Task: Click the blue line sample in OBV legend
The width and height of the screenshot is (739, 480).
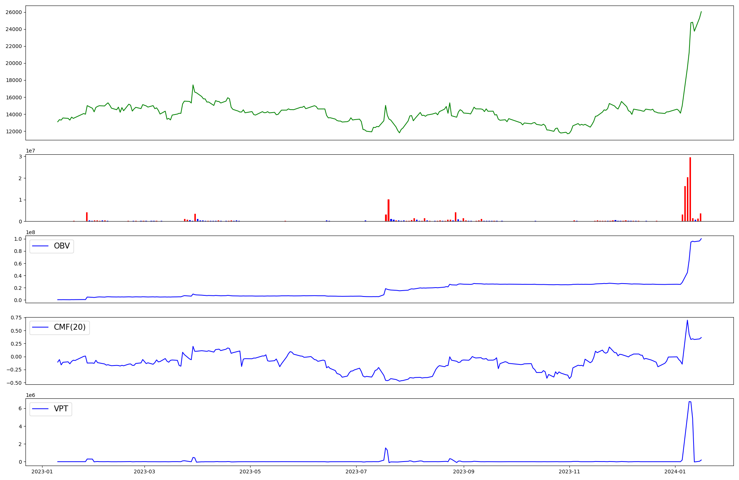Action: click(x=41, y=246)
